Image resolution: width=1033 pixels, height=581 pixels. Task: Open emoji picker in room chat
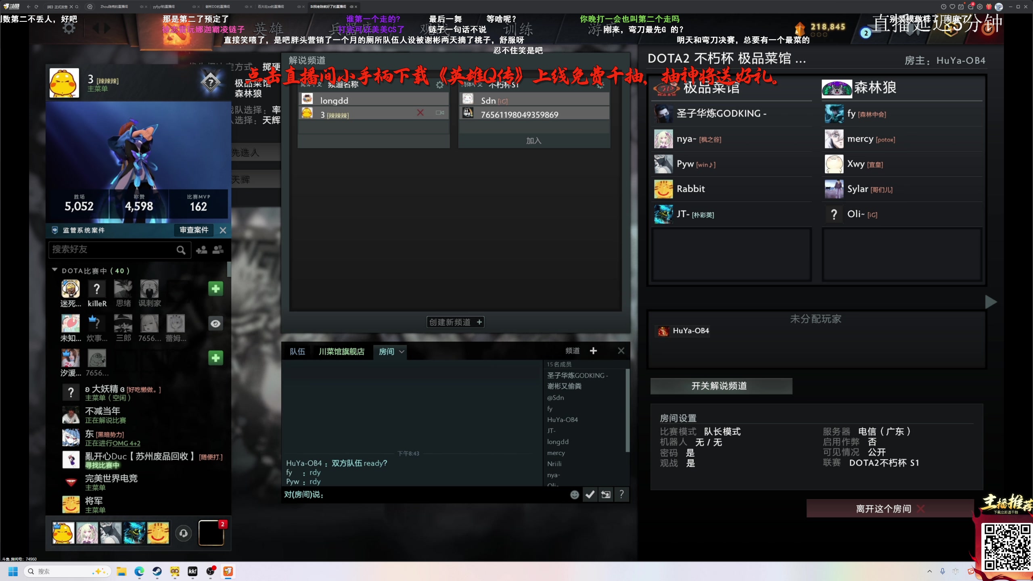click(x=575, y=495)
